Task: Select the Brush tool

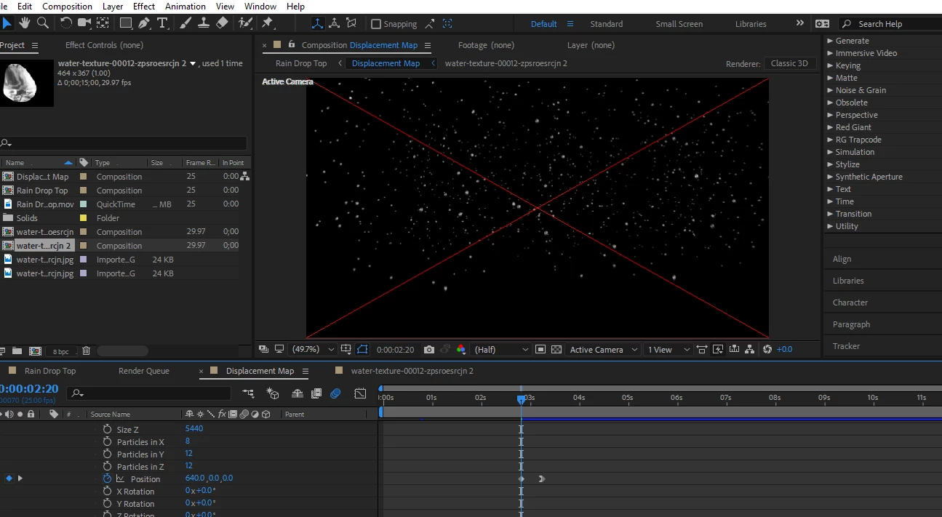Action: coord(186,23)
